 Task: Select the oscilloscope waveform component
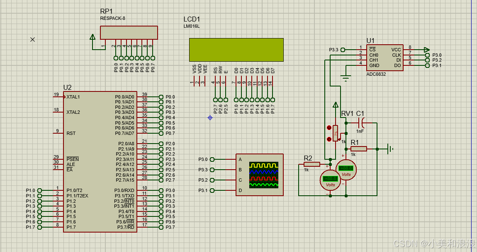(x=259, y=174)
